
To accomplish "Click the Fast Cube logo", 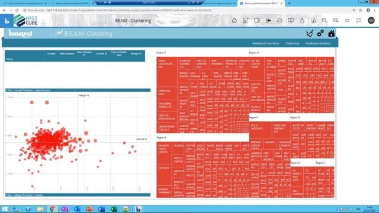I will tap(26, 21).
